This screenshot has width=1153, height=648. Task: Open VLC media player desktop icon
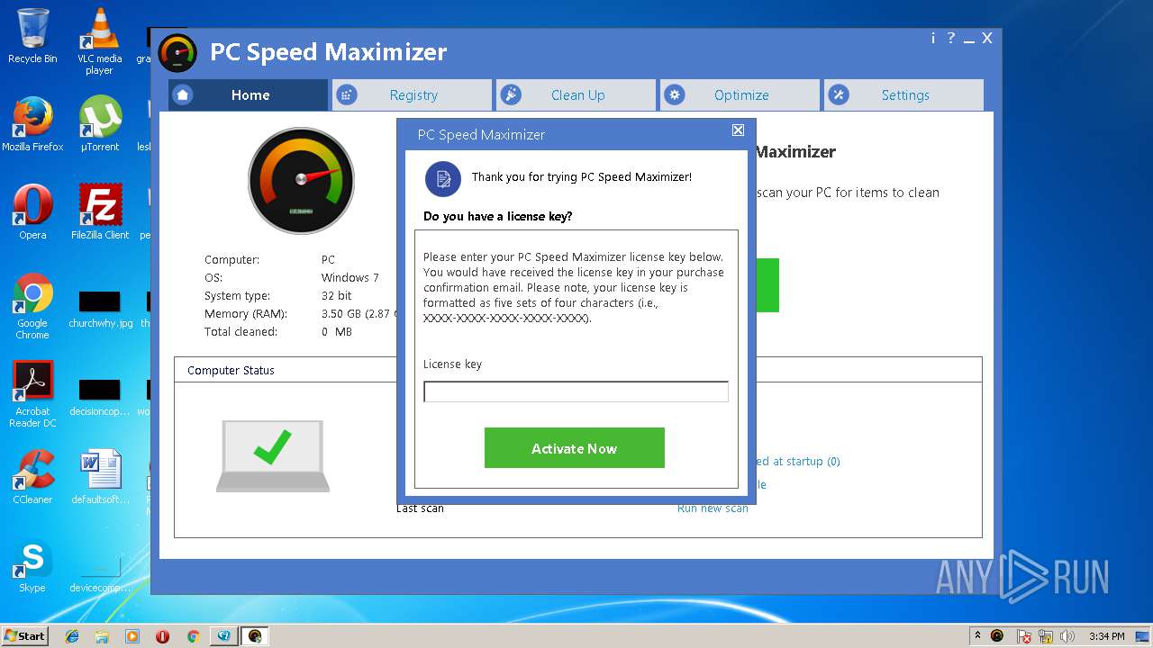(x=99, y=41)
